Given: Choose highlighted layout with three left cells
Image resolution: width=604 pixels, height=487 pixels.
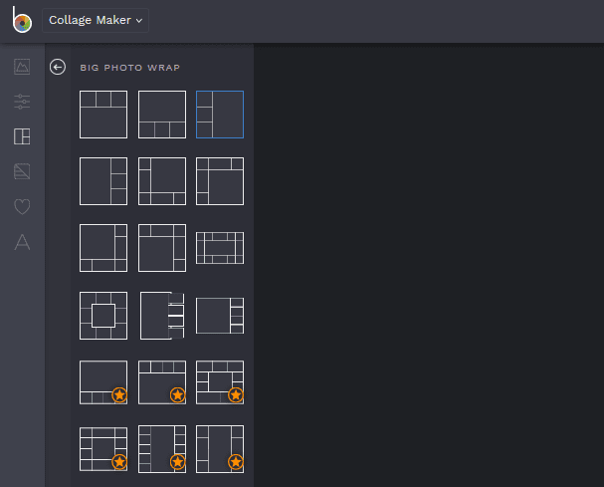Looking at the screenshot, I should click(x=220, y=115).
